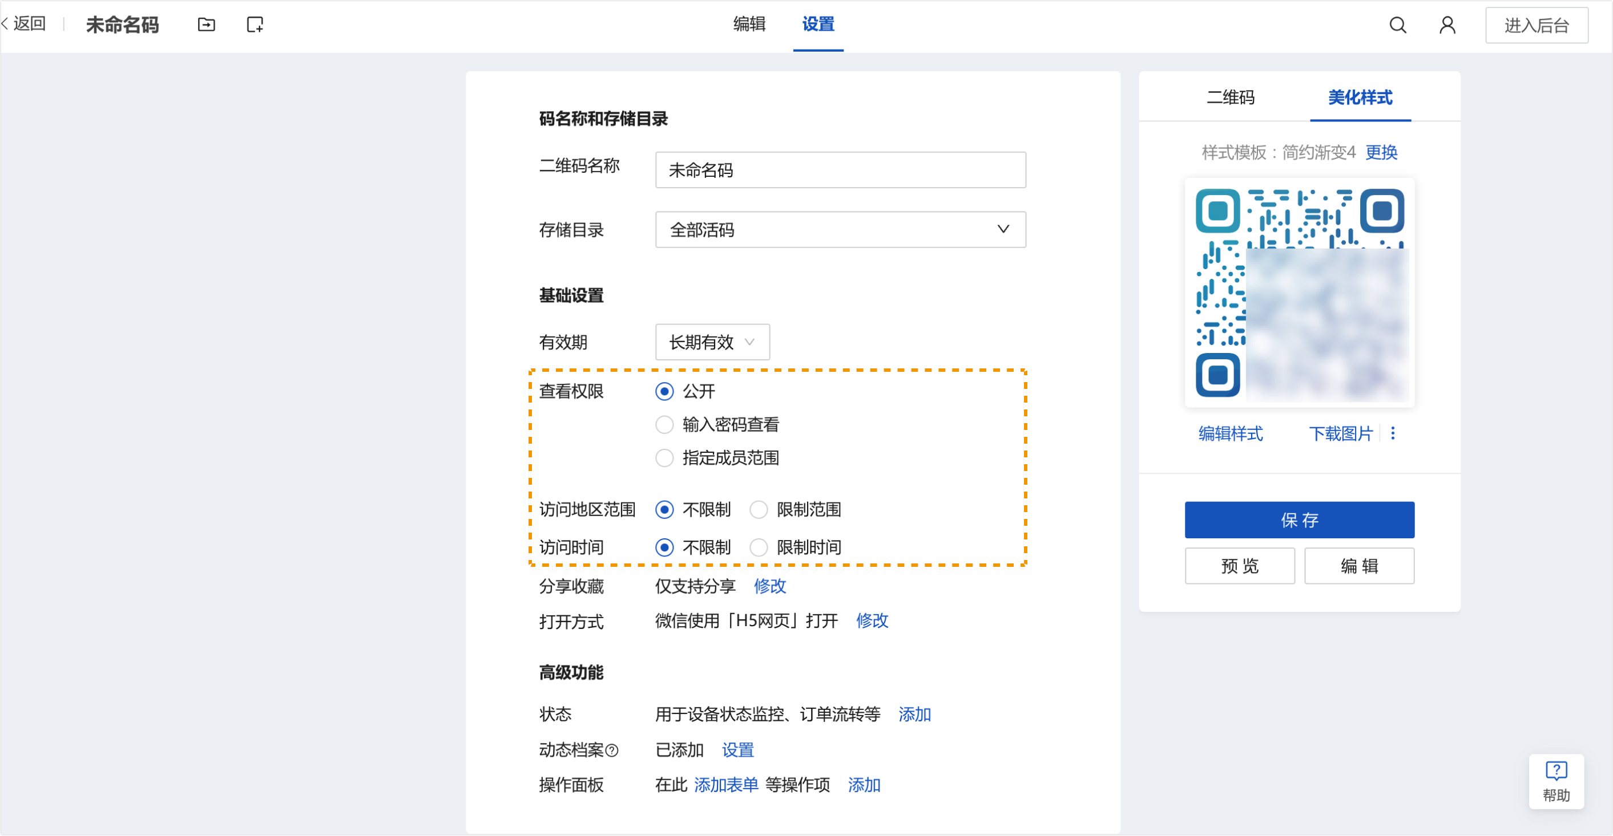The width and height of the screenshot is (1613, 836).
Task: Click 更换 to change style template
Action: pos(1381,152)
